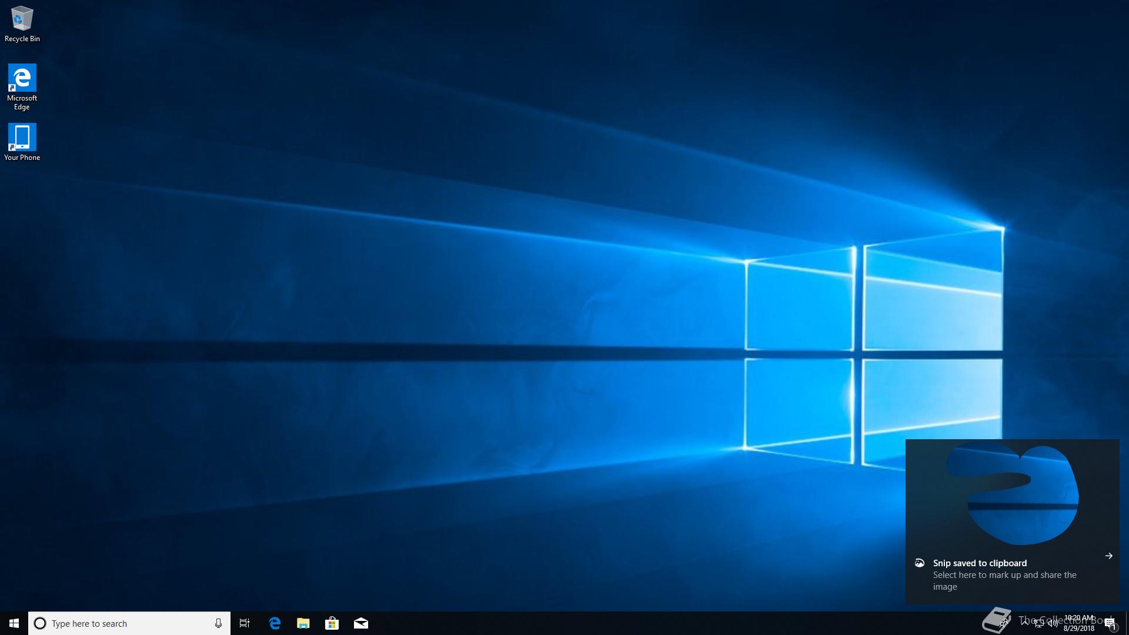Image resolution: width=1129 pixels, height=635 pixels.
Task: Open the clock showing 10:20 AM
Action: tap(1079, 623)
